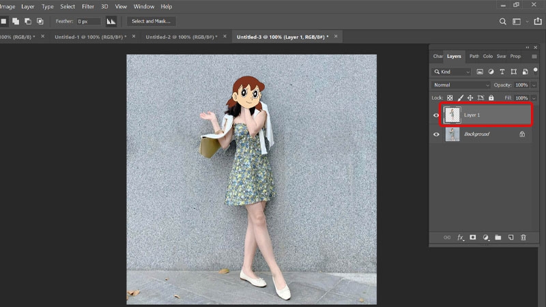The width and height of the screenshot is (546, 307).
Task: Choose the Intersect with selection icon
Action: (x=40, y=21)
